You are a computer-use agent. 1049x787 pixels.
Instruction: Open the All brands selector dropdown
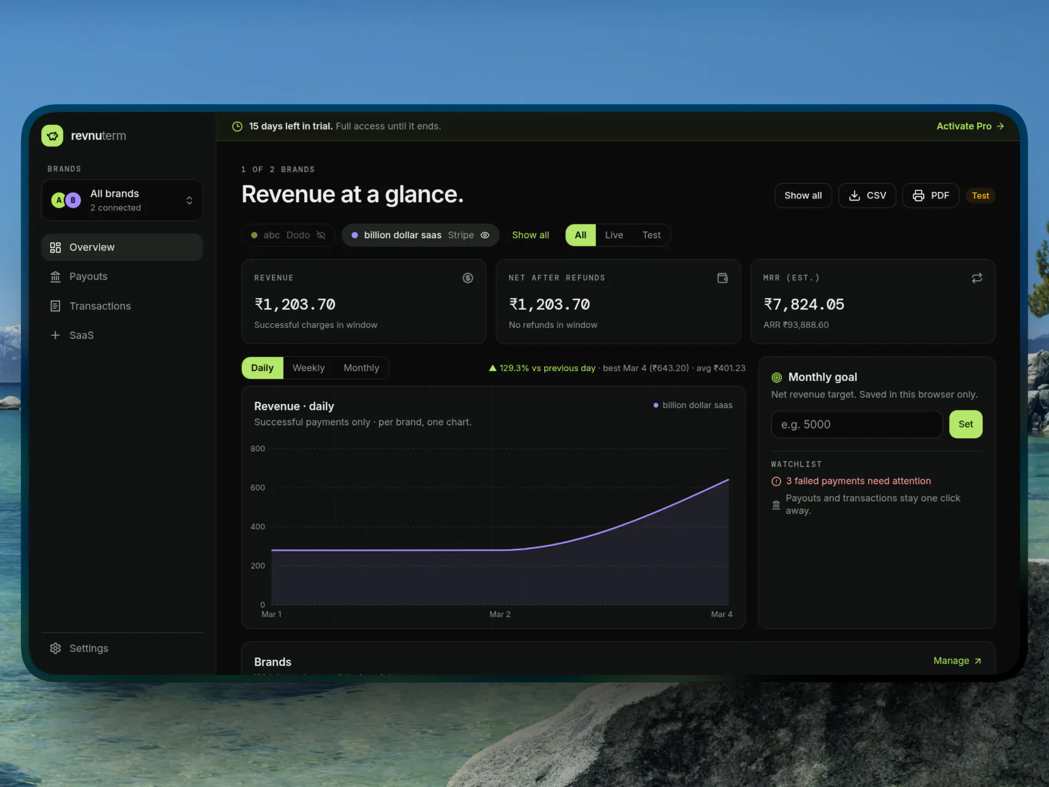tap(122, 201)
